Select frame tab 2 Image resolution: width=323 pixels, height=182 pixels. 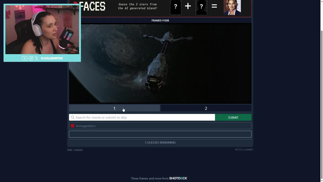pos(206,108)
